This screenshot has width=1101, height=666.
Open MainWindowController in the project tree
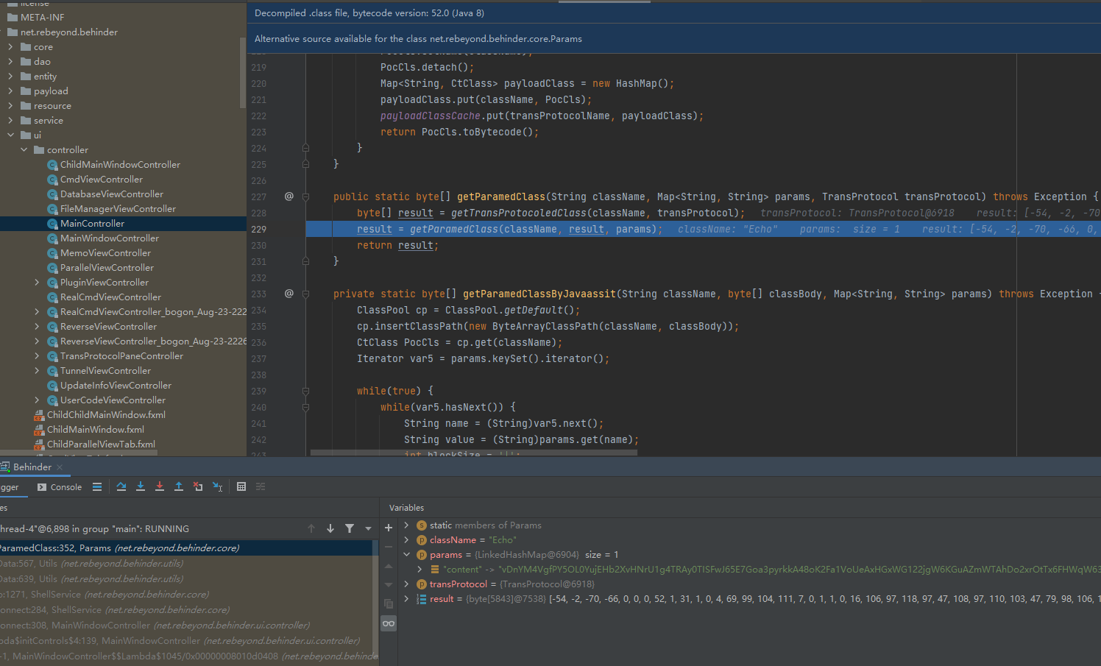(x=109, y=238)
